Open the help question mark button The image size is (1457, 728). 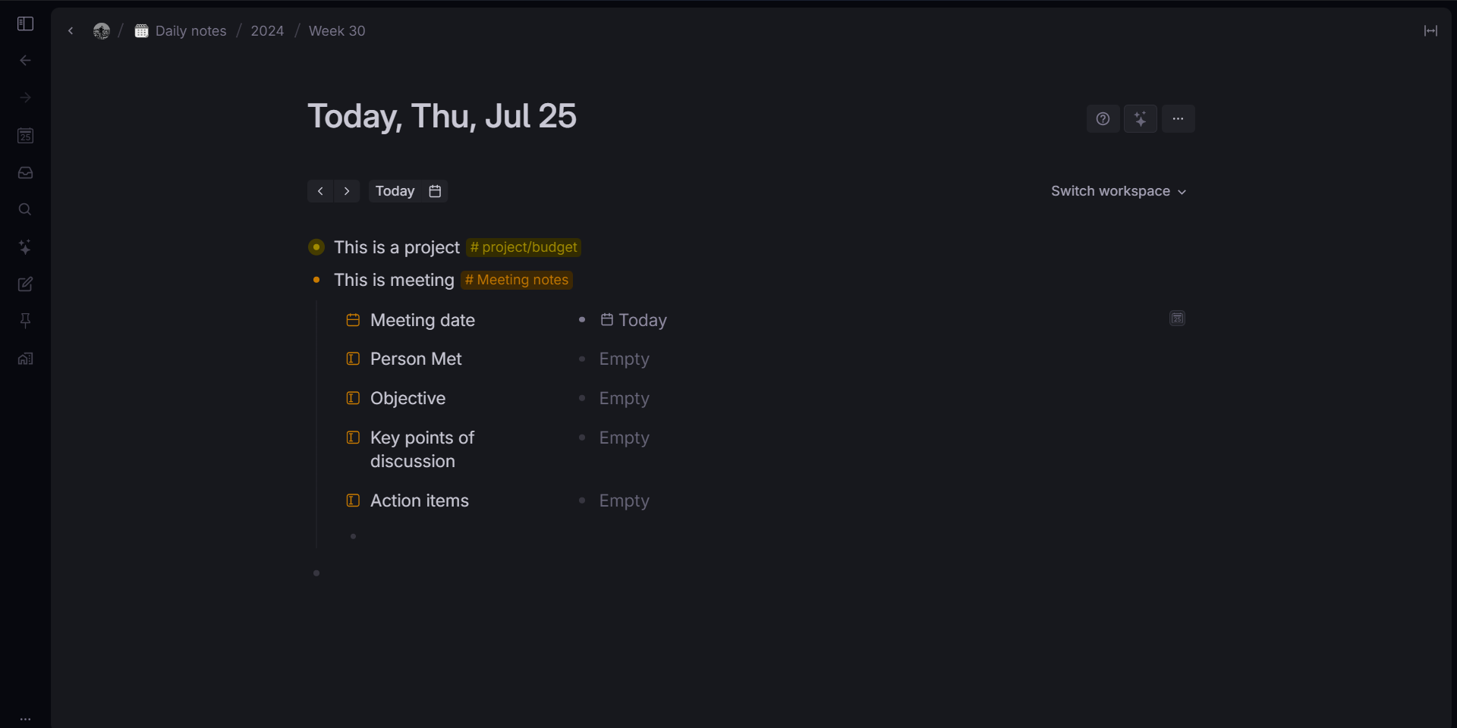click(1103, 118)
